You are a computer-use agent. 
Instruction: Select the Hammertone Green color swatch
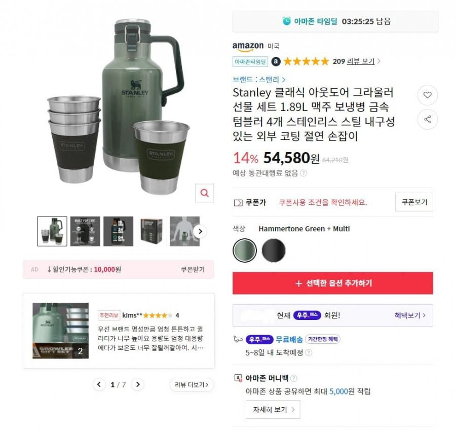tap(245, 250)
